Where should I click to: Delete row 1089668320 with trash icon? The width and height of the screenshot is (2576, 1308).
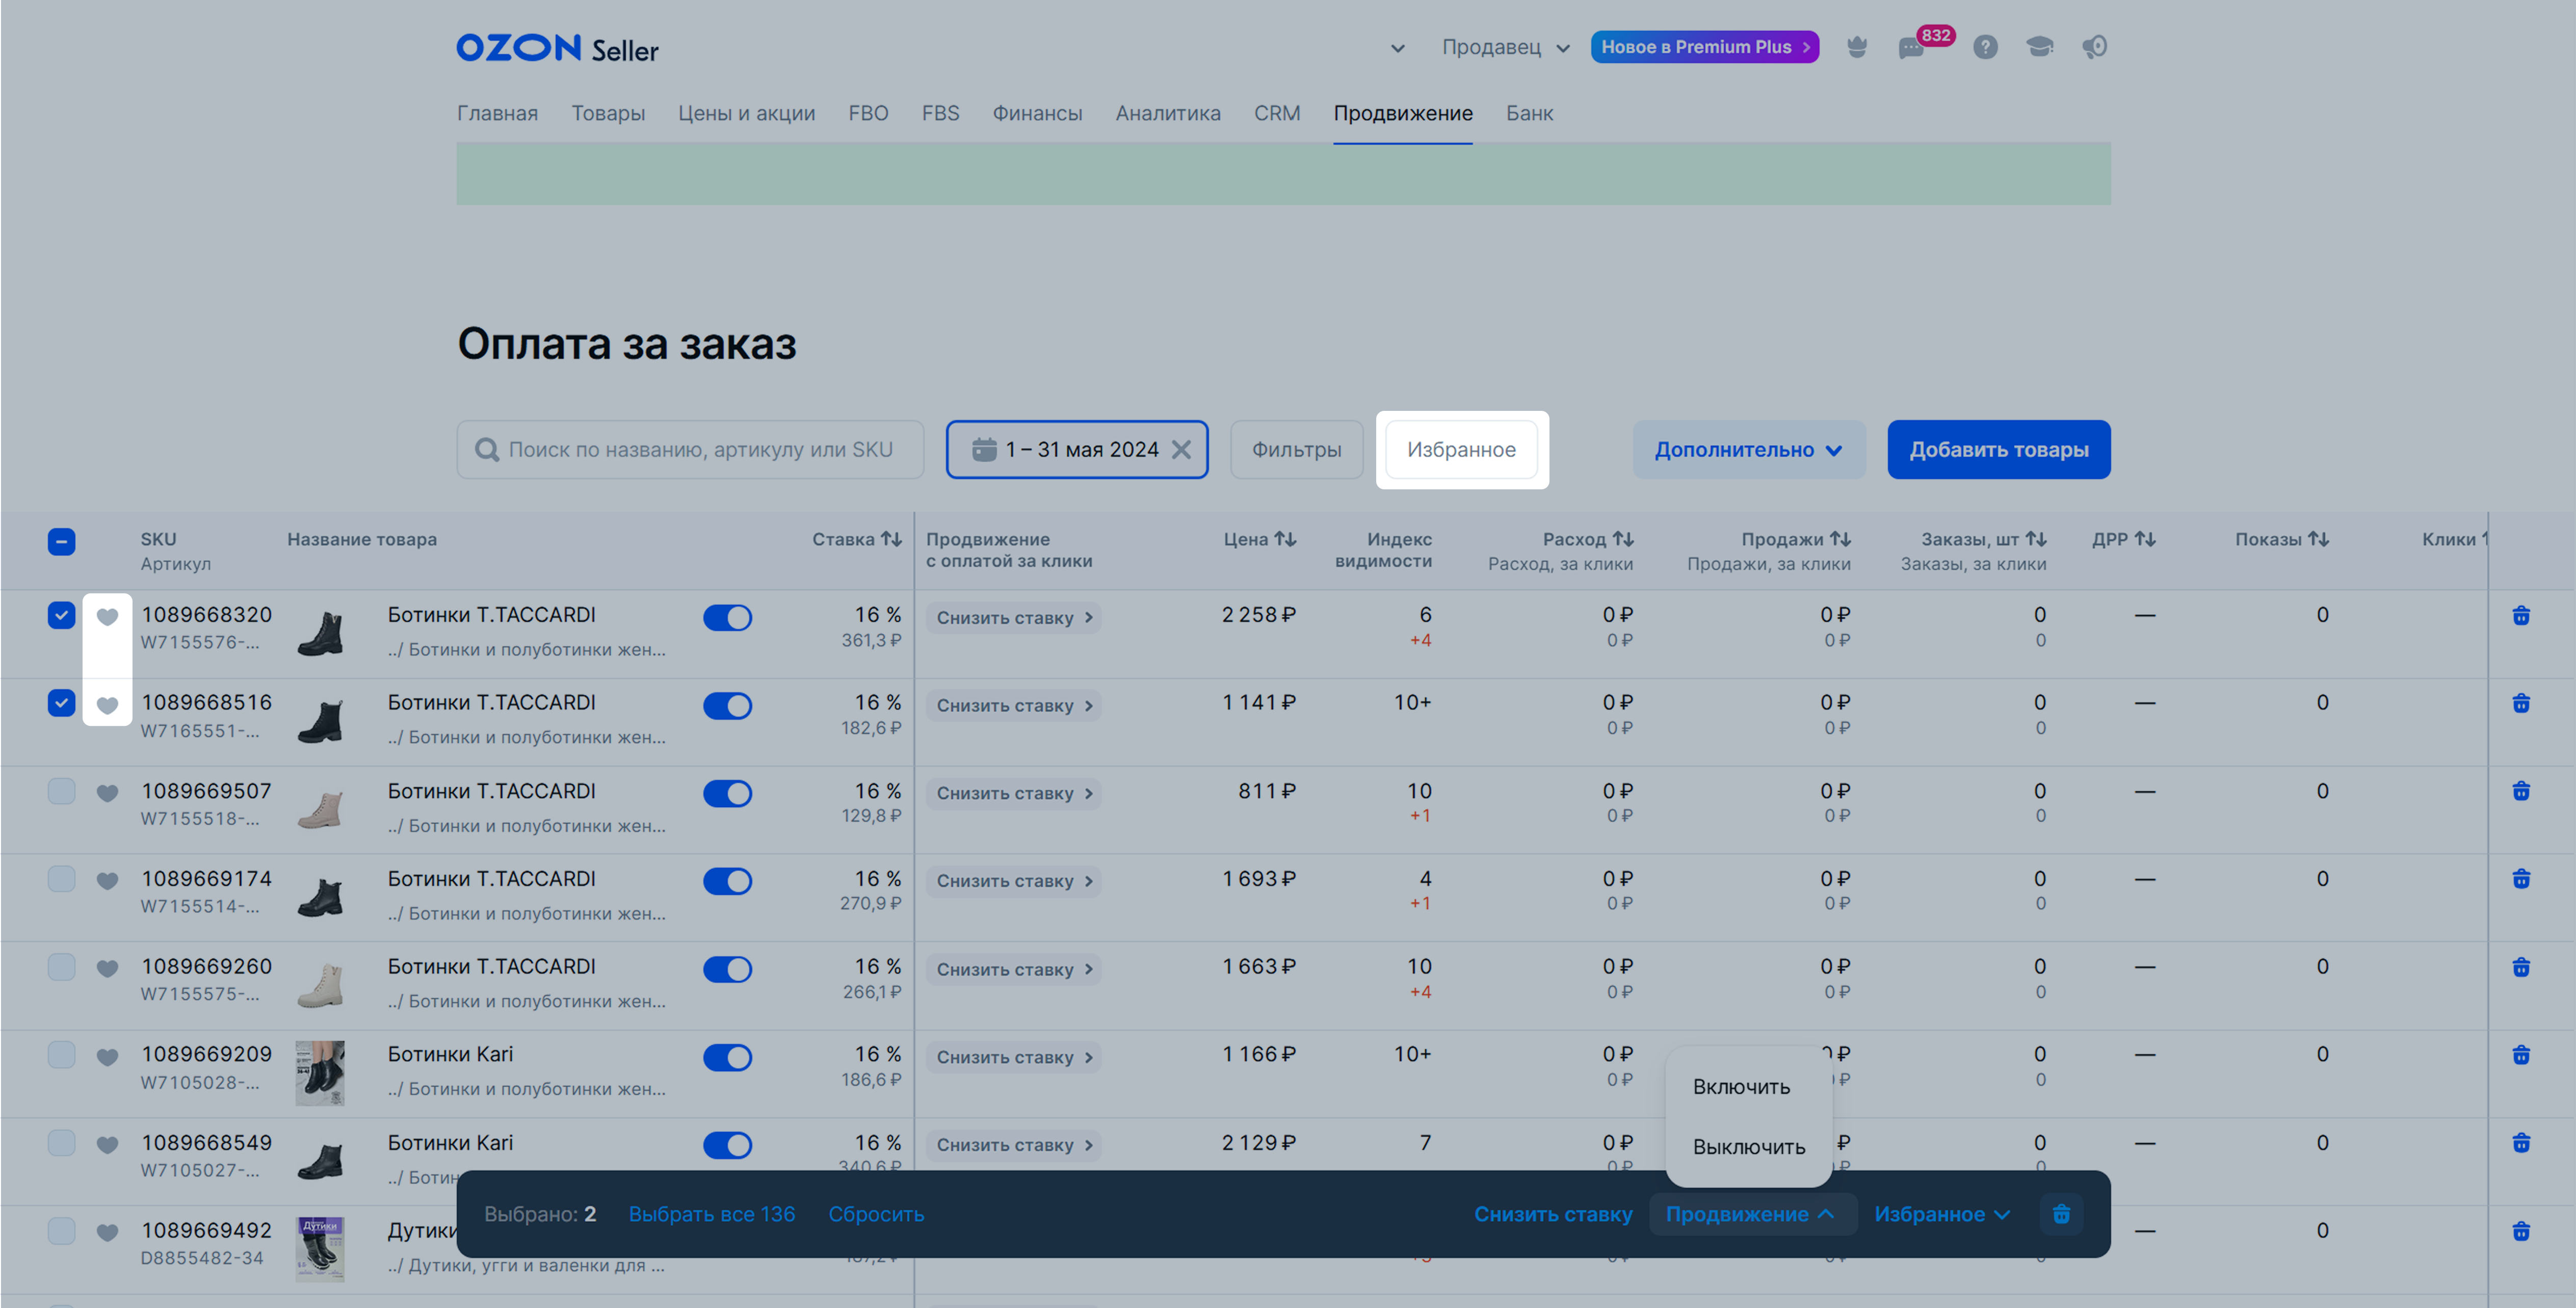pos(2521,616)
